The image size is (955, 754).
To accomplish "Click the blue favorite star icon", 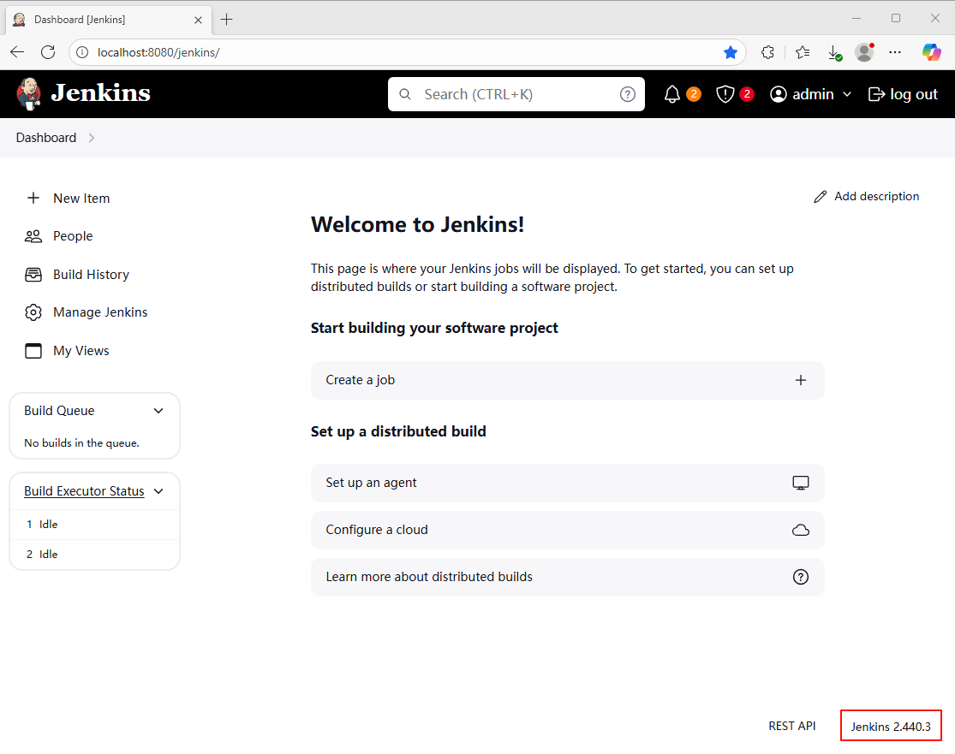I will click(731, 52).
